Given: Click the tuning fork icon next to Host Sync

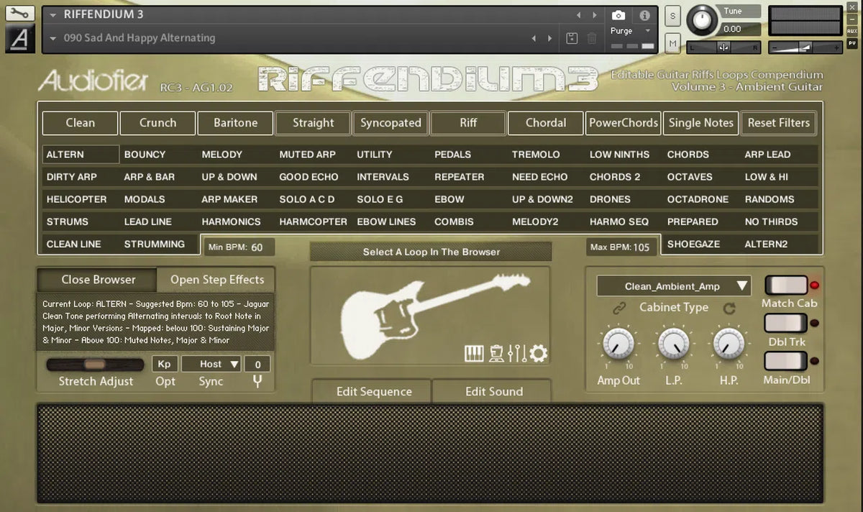Looking at the screenshot, I should [257, 381].
